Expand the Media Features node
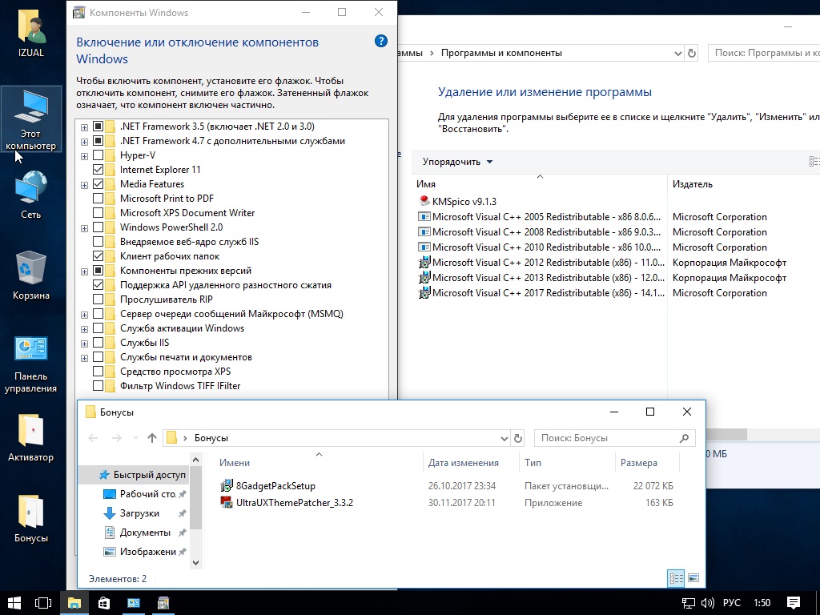820x615 pixels. click(x=84, y=185)
